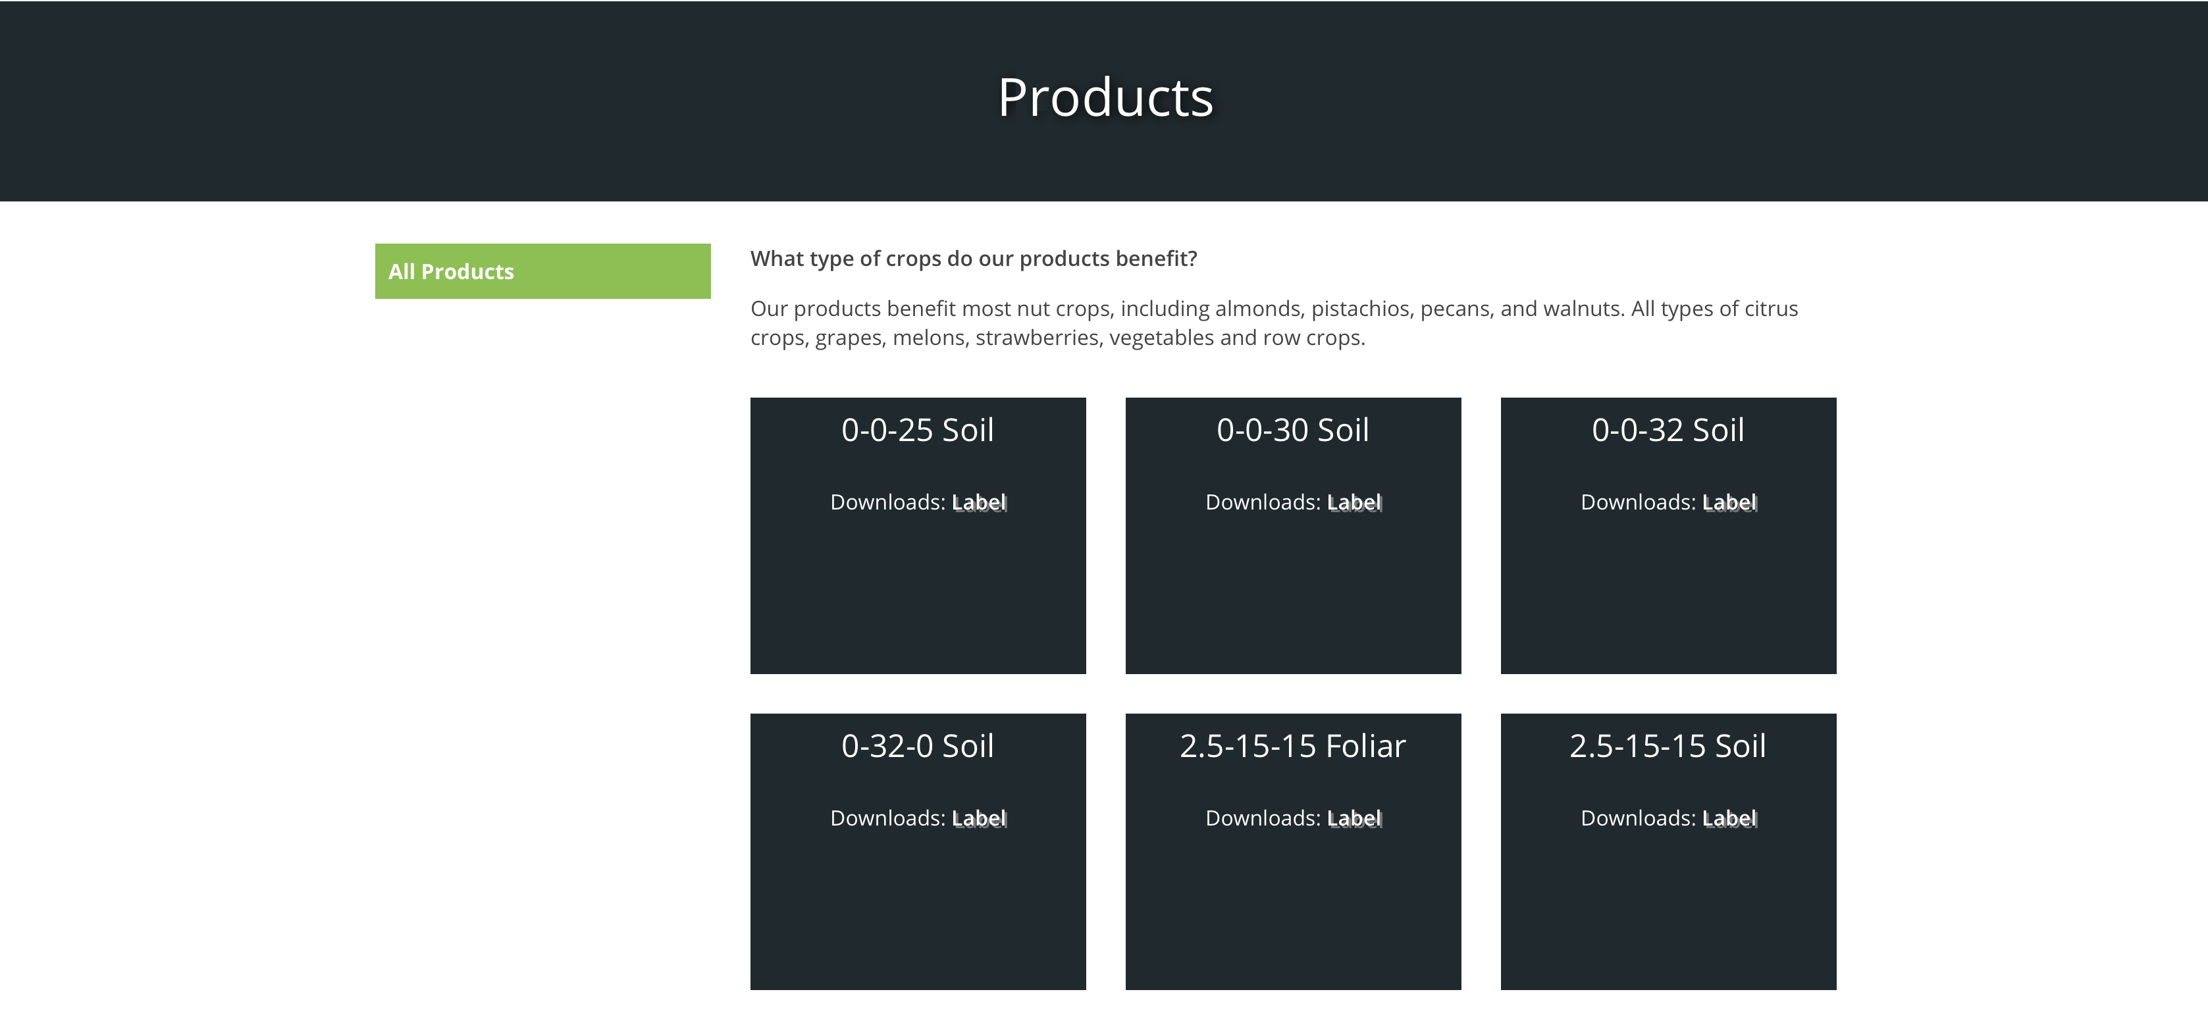Open the 2.5-15-15 Foliar product title
This screenshot has width=2208, height=1023.
[1292, 747]
